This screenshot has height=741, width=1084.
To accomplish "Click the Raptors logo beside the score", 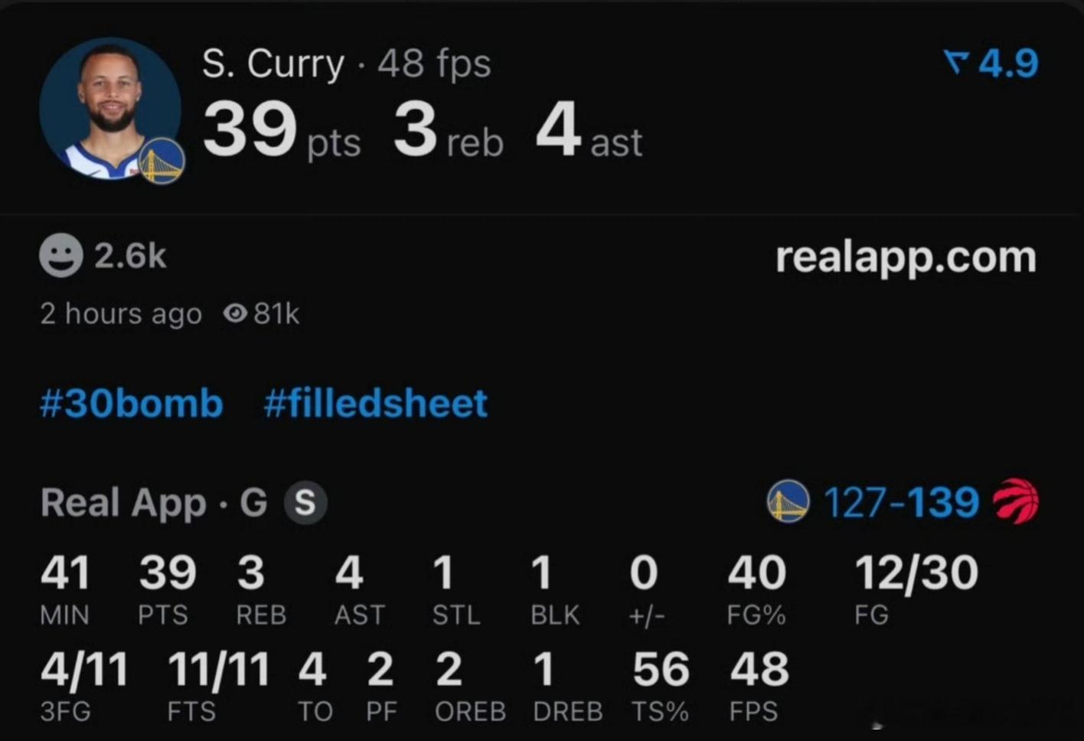I will [1016, 501].
